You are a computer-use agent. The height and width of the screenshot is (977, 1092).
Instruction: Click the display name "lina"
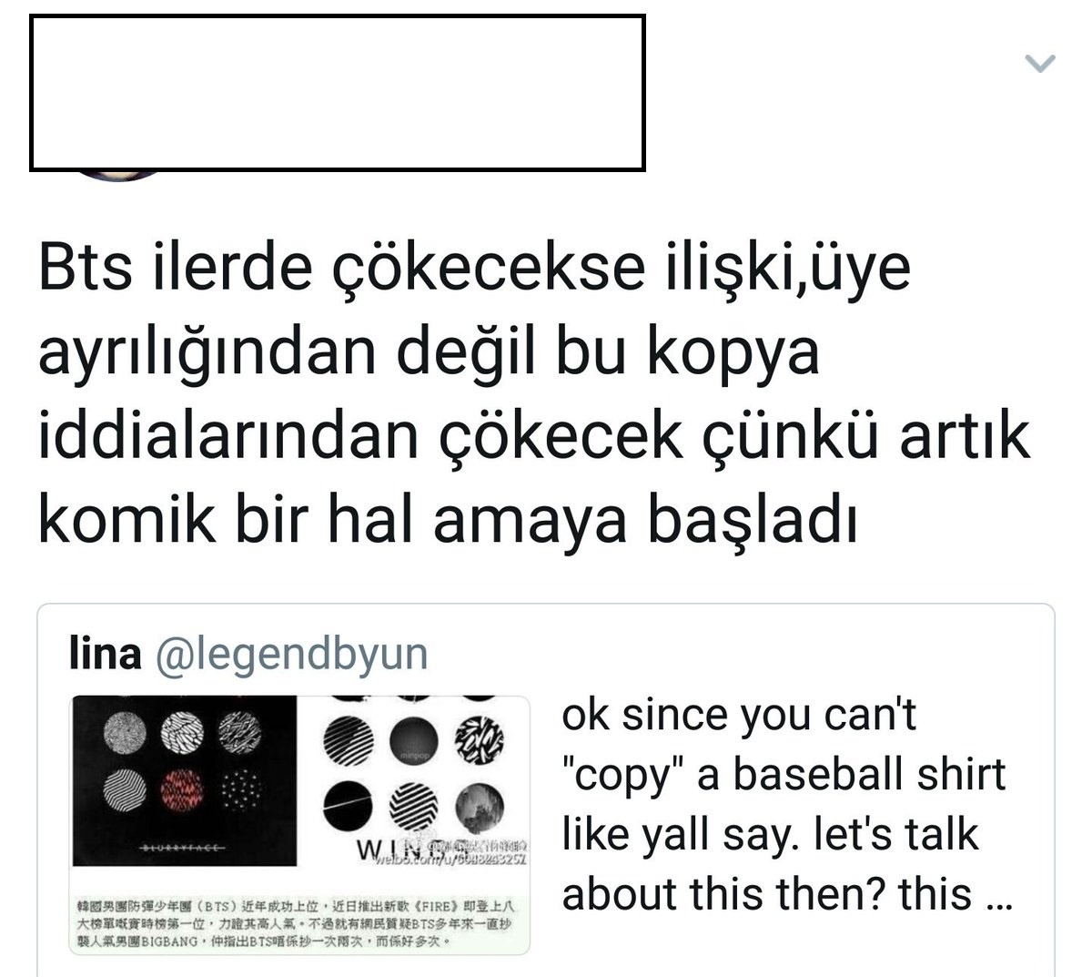(105, 654)
